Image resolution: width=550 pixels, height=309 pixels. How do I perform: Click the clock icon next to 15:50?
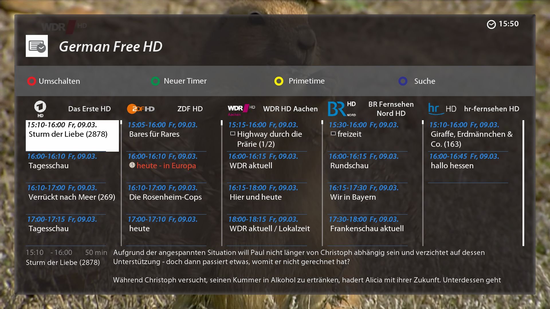(x=491, y=24)
